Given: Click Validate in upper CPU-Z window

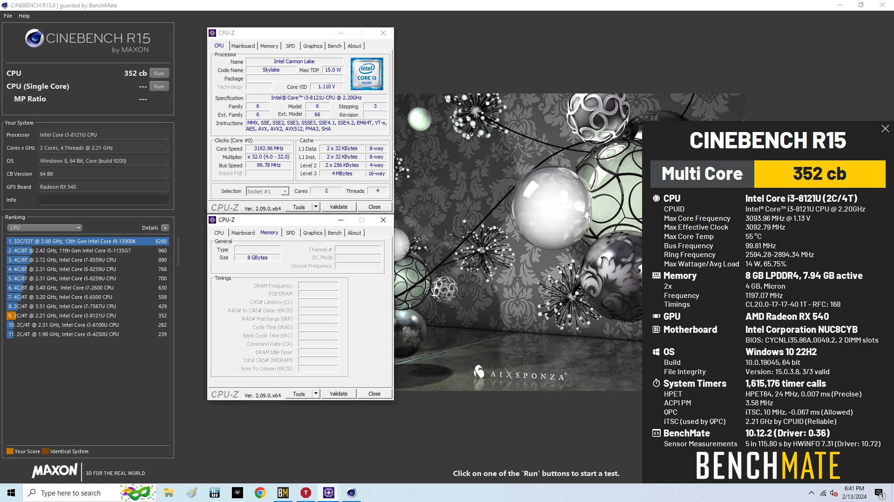Looking at the screenshot, I should [339, 207].
